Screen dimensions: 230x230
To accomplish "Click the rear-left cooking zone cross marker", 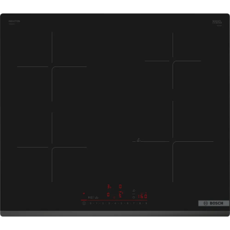I will click(52, 66).
